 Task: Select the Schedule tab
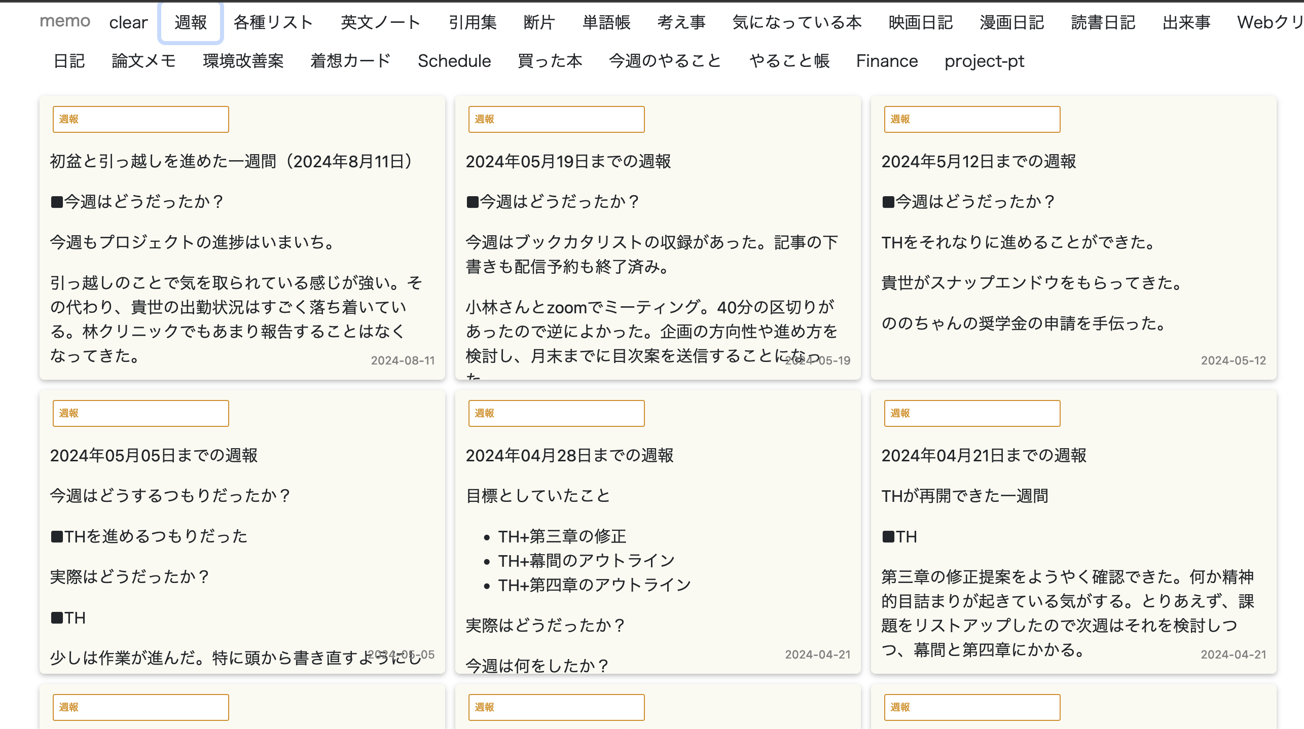tap(454, 61)
